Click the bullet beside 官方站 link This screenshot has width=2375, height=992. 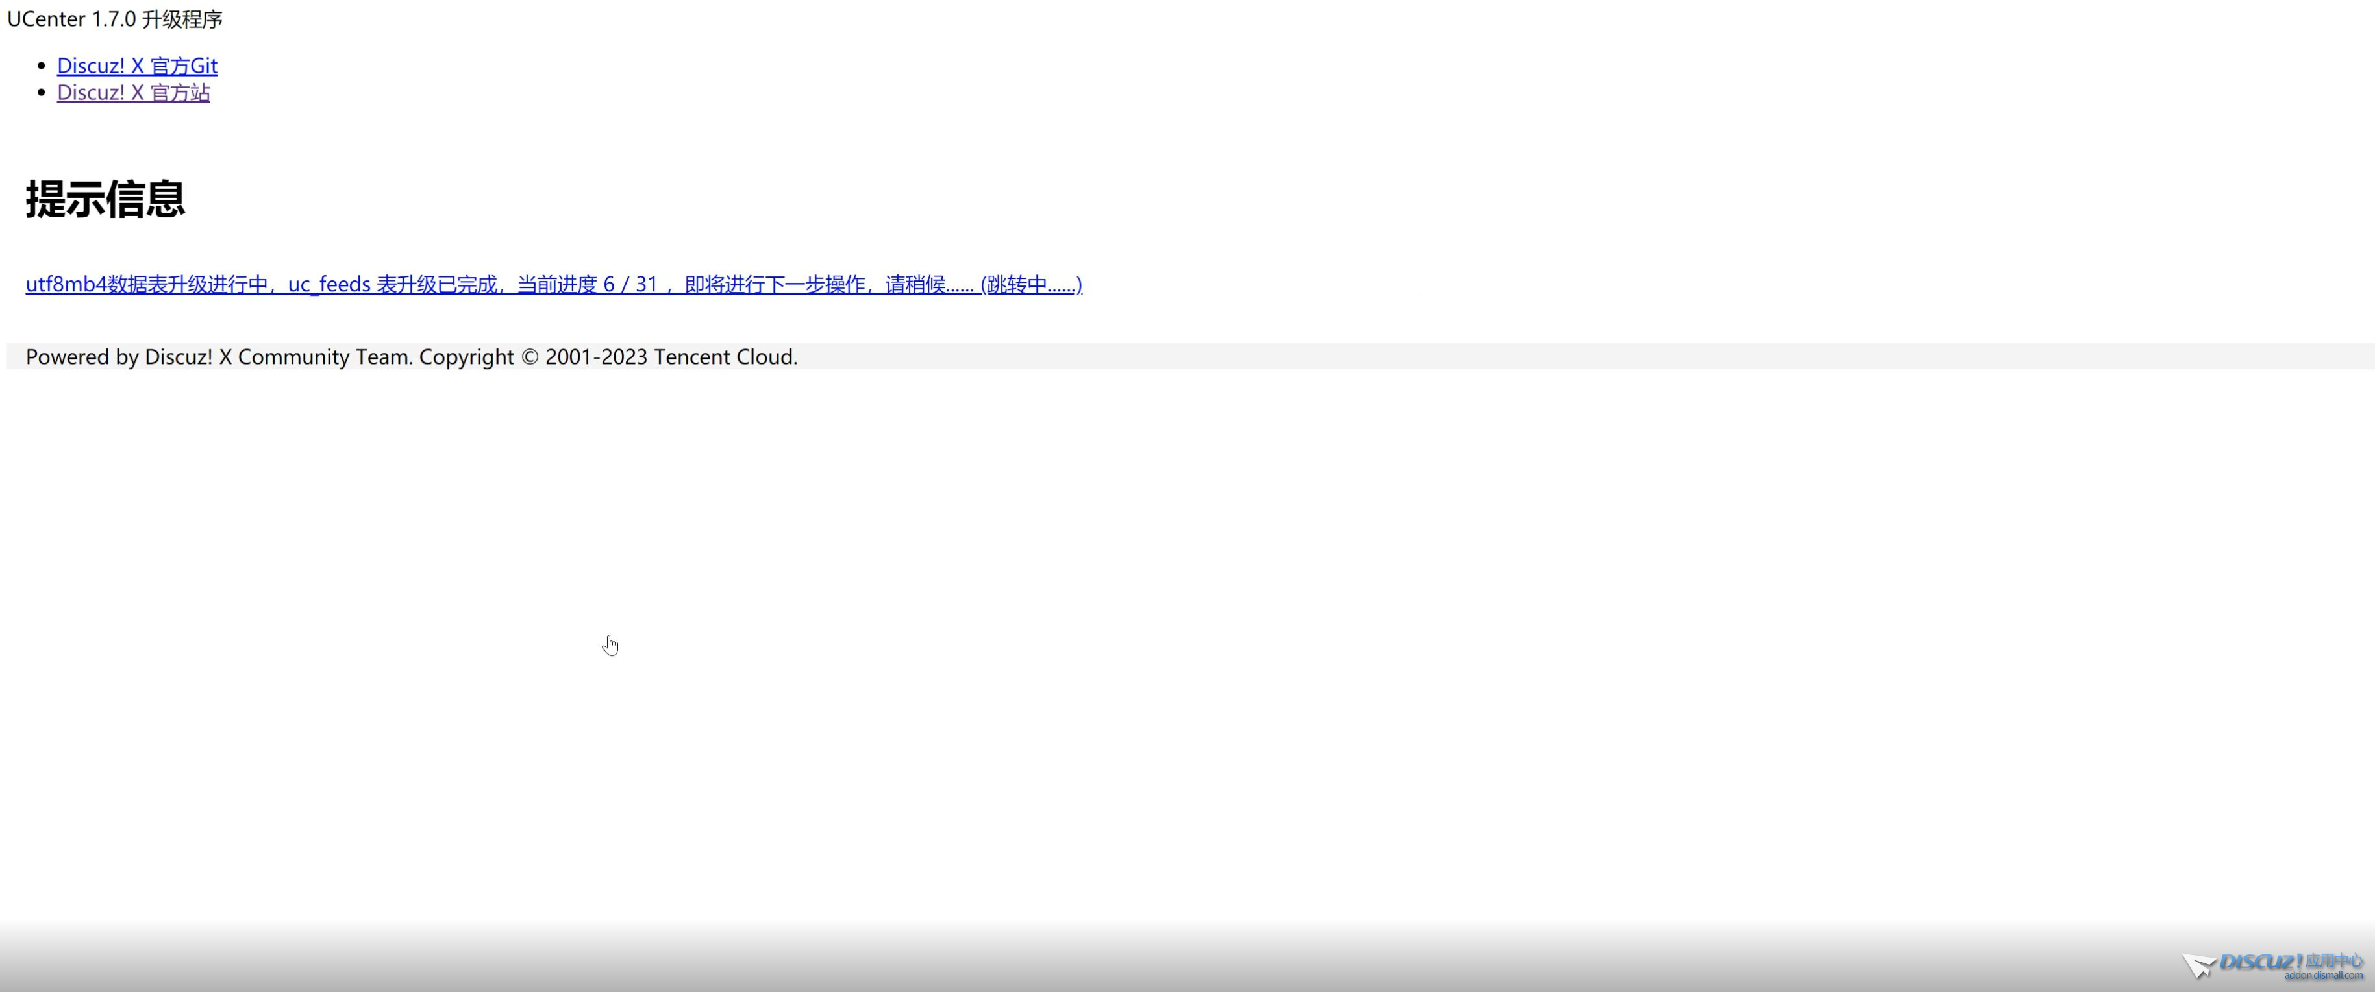coord(40,92)
